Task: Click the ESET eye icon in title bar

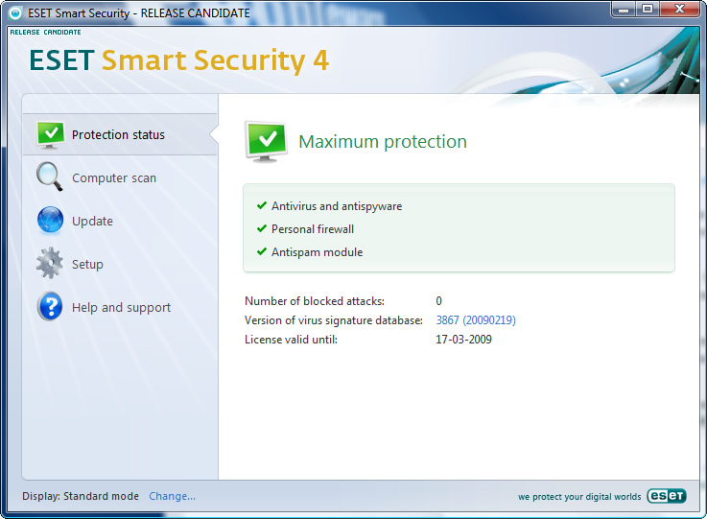Action: [15, 13]
